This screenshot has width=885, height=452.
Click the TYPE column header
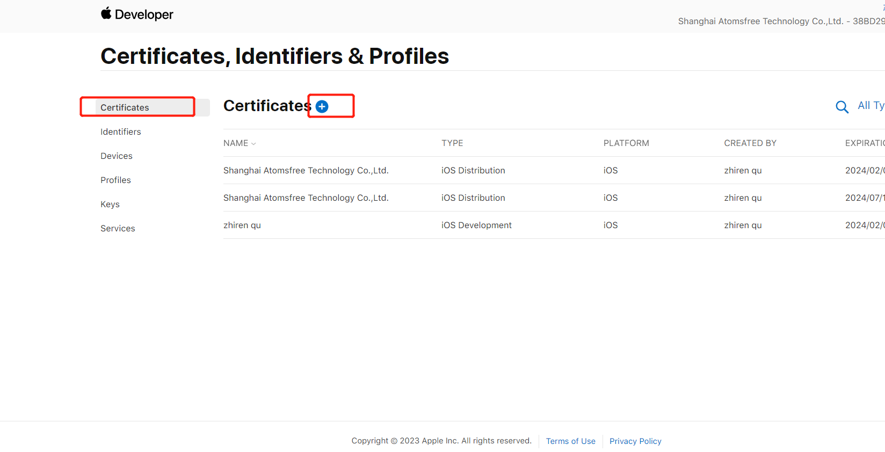tap(452, 143)
